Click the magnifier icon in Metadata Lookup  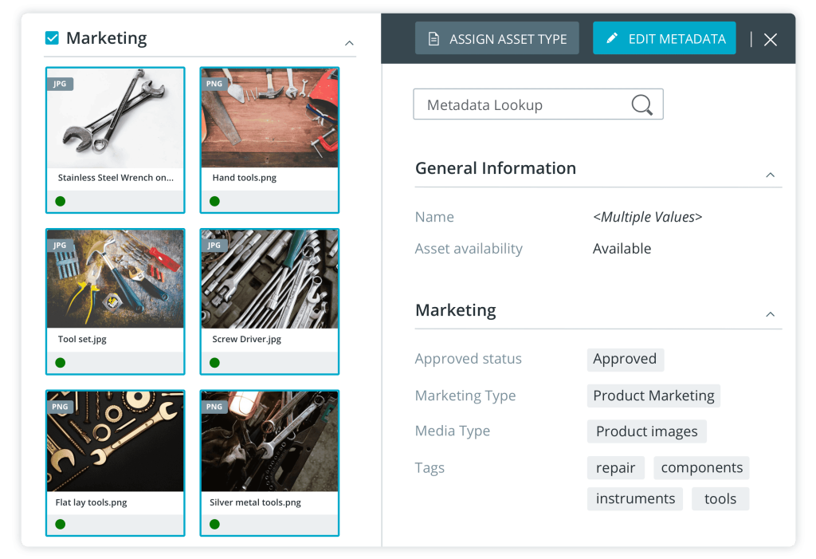pos(641,105)
